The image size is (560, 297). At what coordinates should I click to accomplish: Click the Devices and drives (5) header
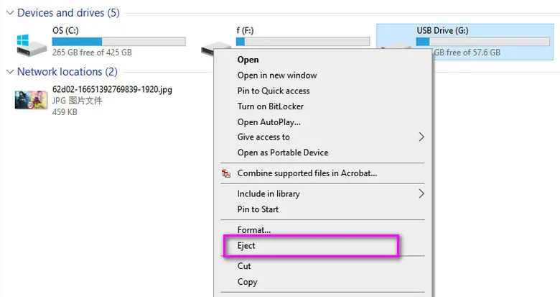pyautogui.click(x=68, y=13)
